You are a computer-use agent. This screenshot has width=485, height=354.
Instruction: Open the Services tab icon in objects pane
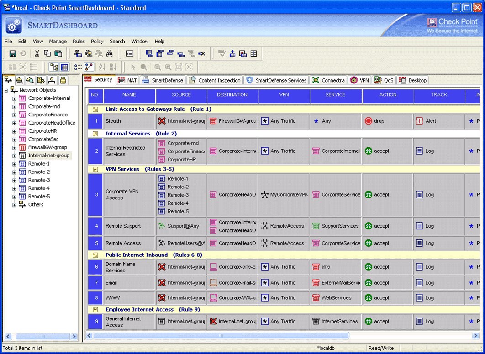[x=20, y=80]
